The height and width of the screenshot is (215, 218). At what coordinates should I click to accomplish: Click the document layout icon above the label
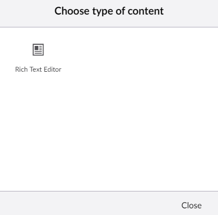(38, 50)
